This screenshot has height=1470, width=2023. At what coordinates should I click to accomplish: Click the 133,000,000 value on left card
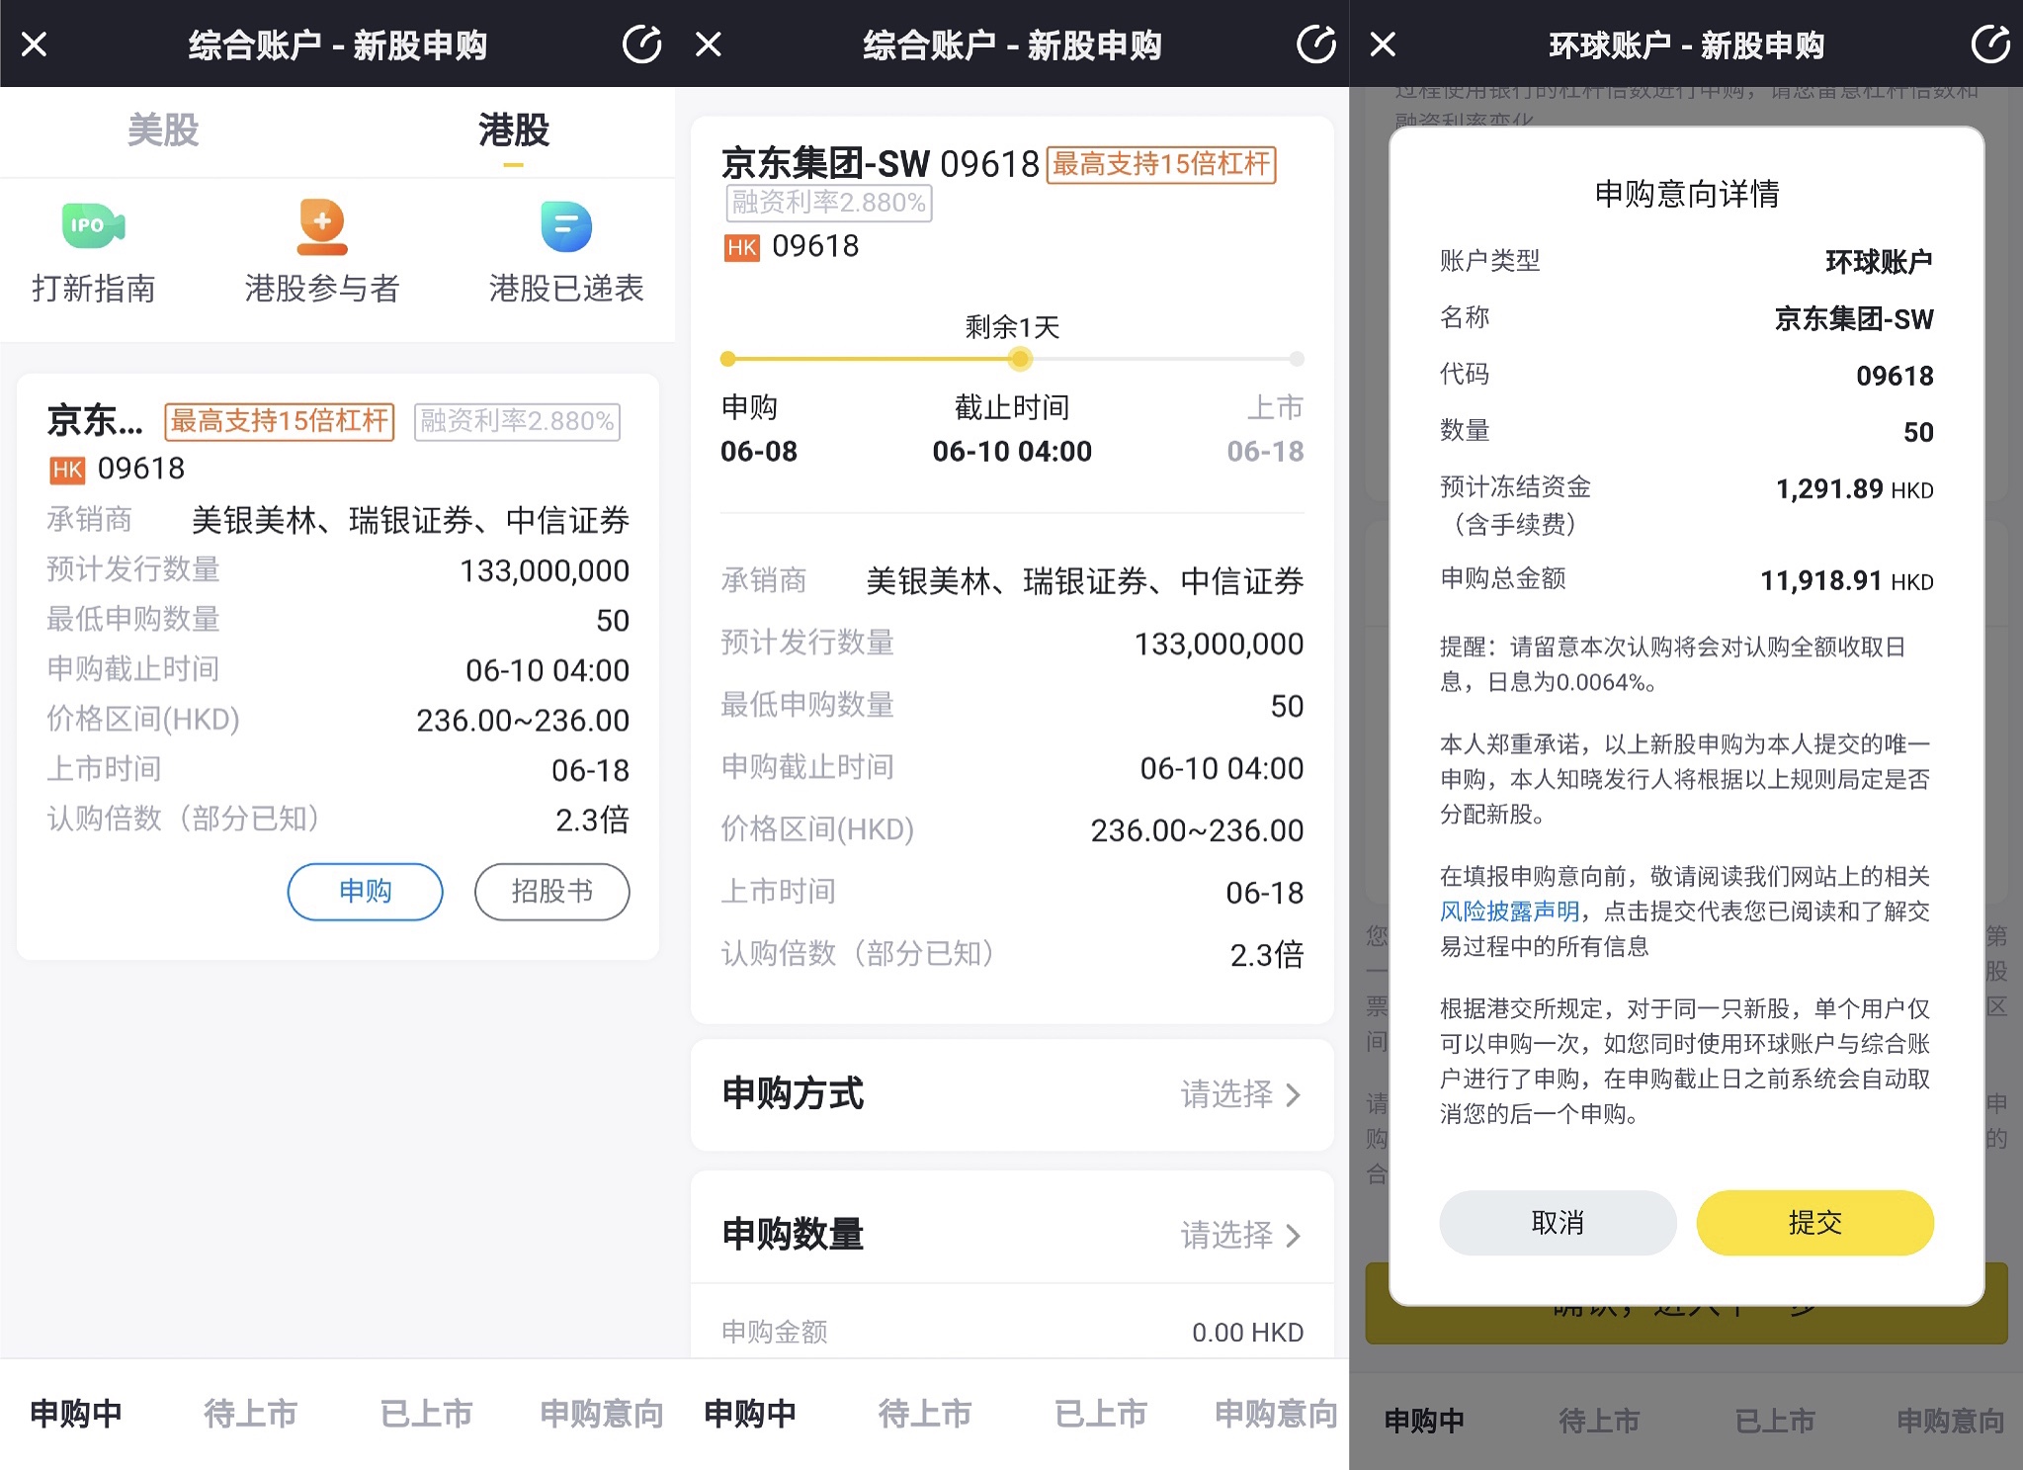tap(545, 571)
